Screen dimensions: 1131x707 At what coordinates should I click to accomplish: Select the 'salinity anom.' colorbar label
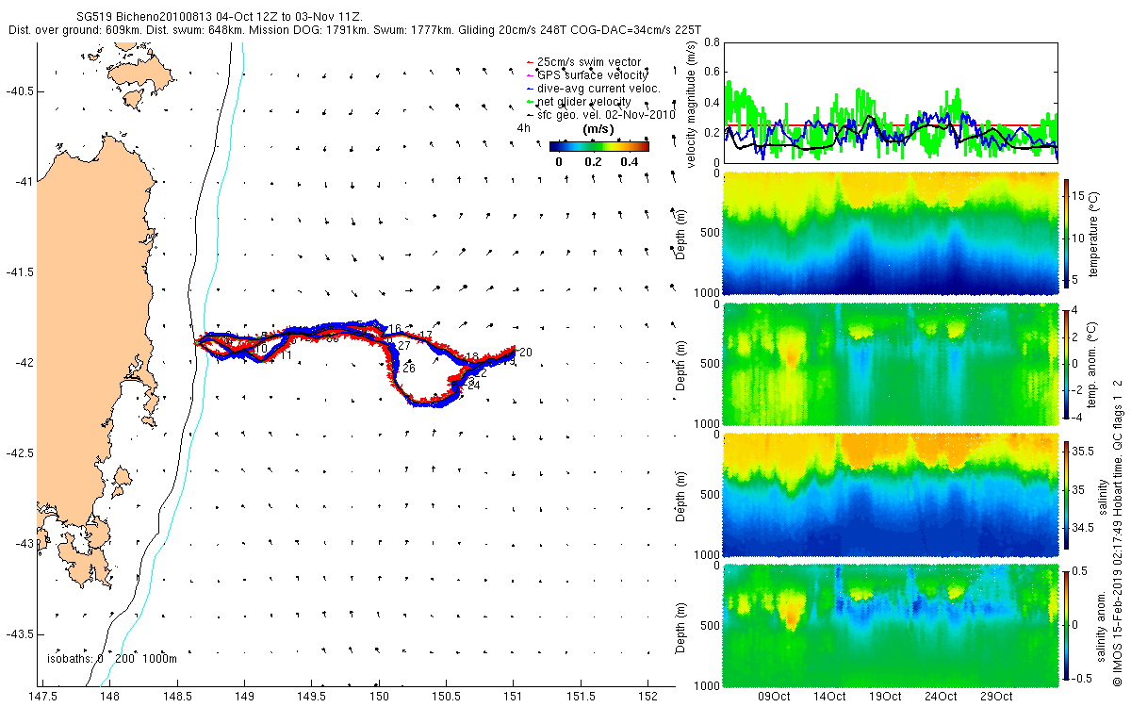[1099, 624]
